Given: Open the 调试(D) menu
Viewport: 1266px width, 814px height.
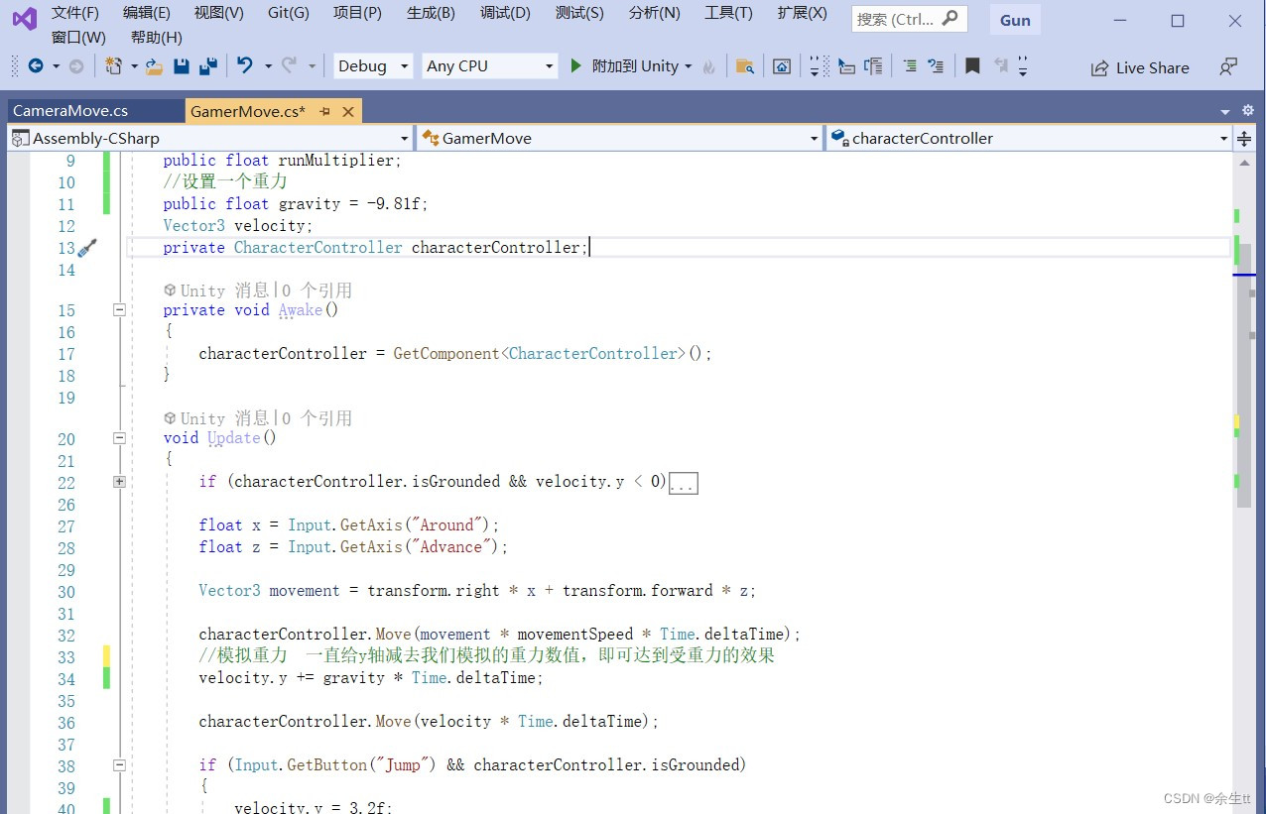Looking at the screenshot, I should (x=505, y=13).
